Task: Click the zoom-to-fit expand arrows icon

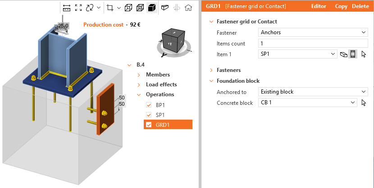Action: [x=78, y=8]
